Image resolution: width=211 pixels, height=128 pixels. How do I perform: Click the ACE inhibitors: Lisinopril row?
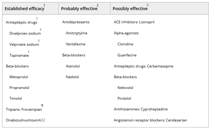(134, 22)
